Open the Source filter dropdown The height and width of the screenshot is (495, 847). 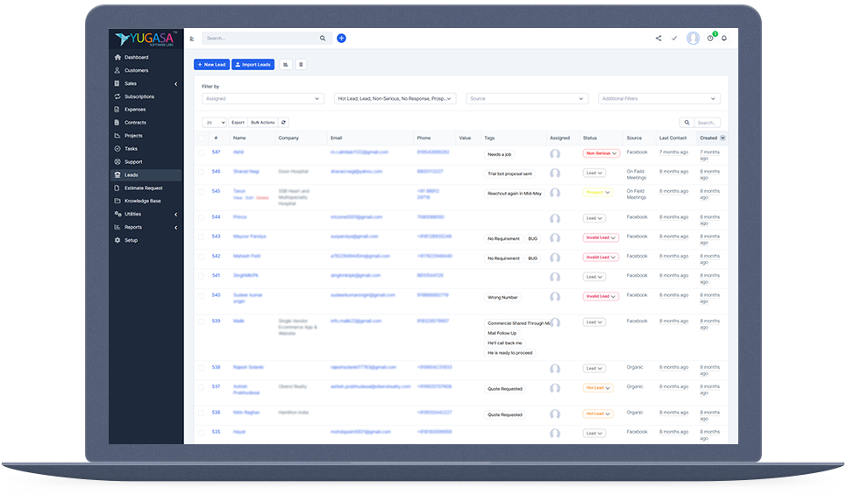click(x=526, y=99)
